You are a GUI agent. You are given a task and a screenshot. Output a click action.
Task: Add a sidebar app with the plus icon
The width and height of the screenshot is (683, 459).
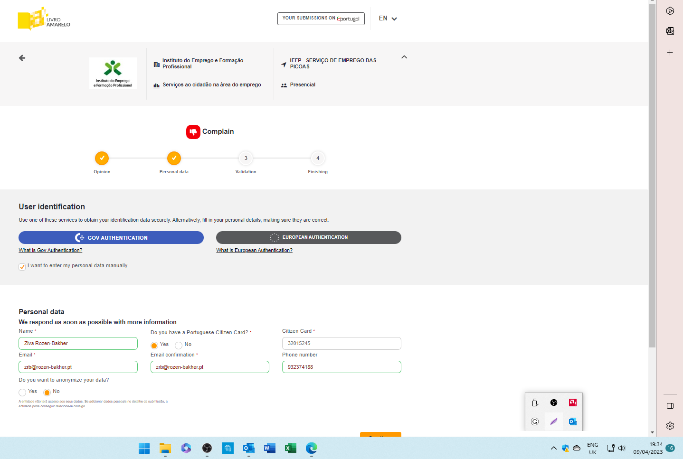670,52
